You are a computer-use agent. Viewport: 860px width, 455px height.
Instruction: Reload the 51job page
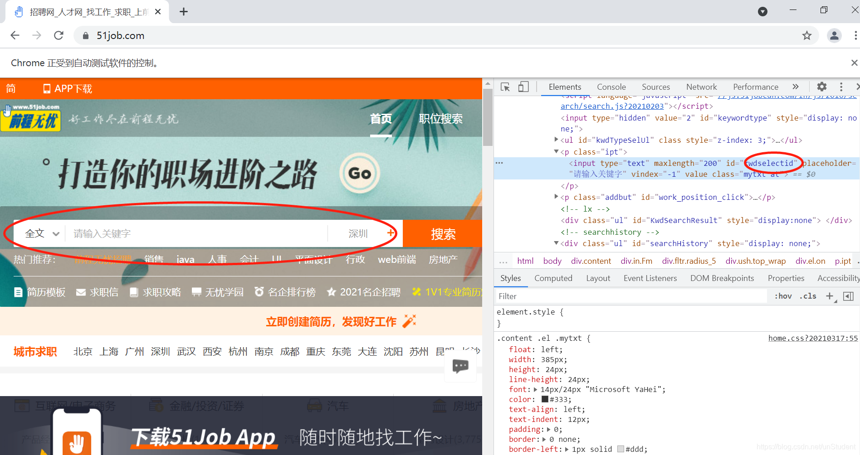59,35
